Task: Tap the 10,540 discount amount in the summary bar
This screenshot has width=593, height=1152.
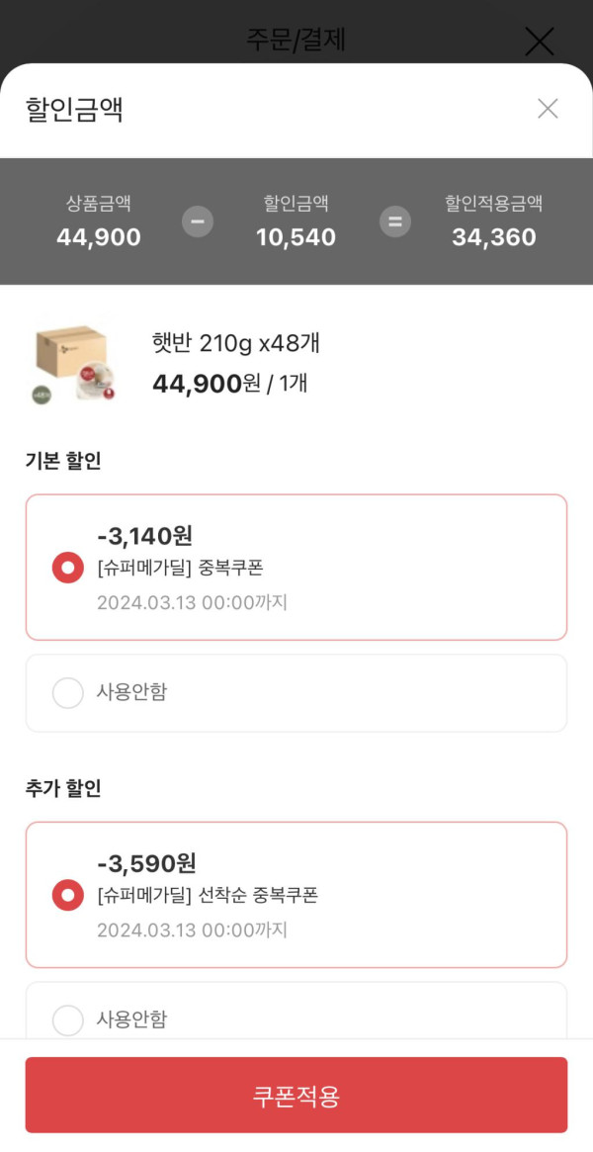Action: coord(296,237)
